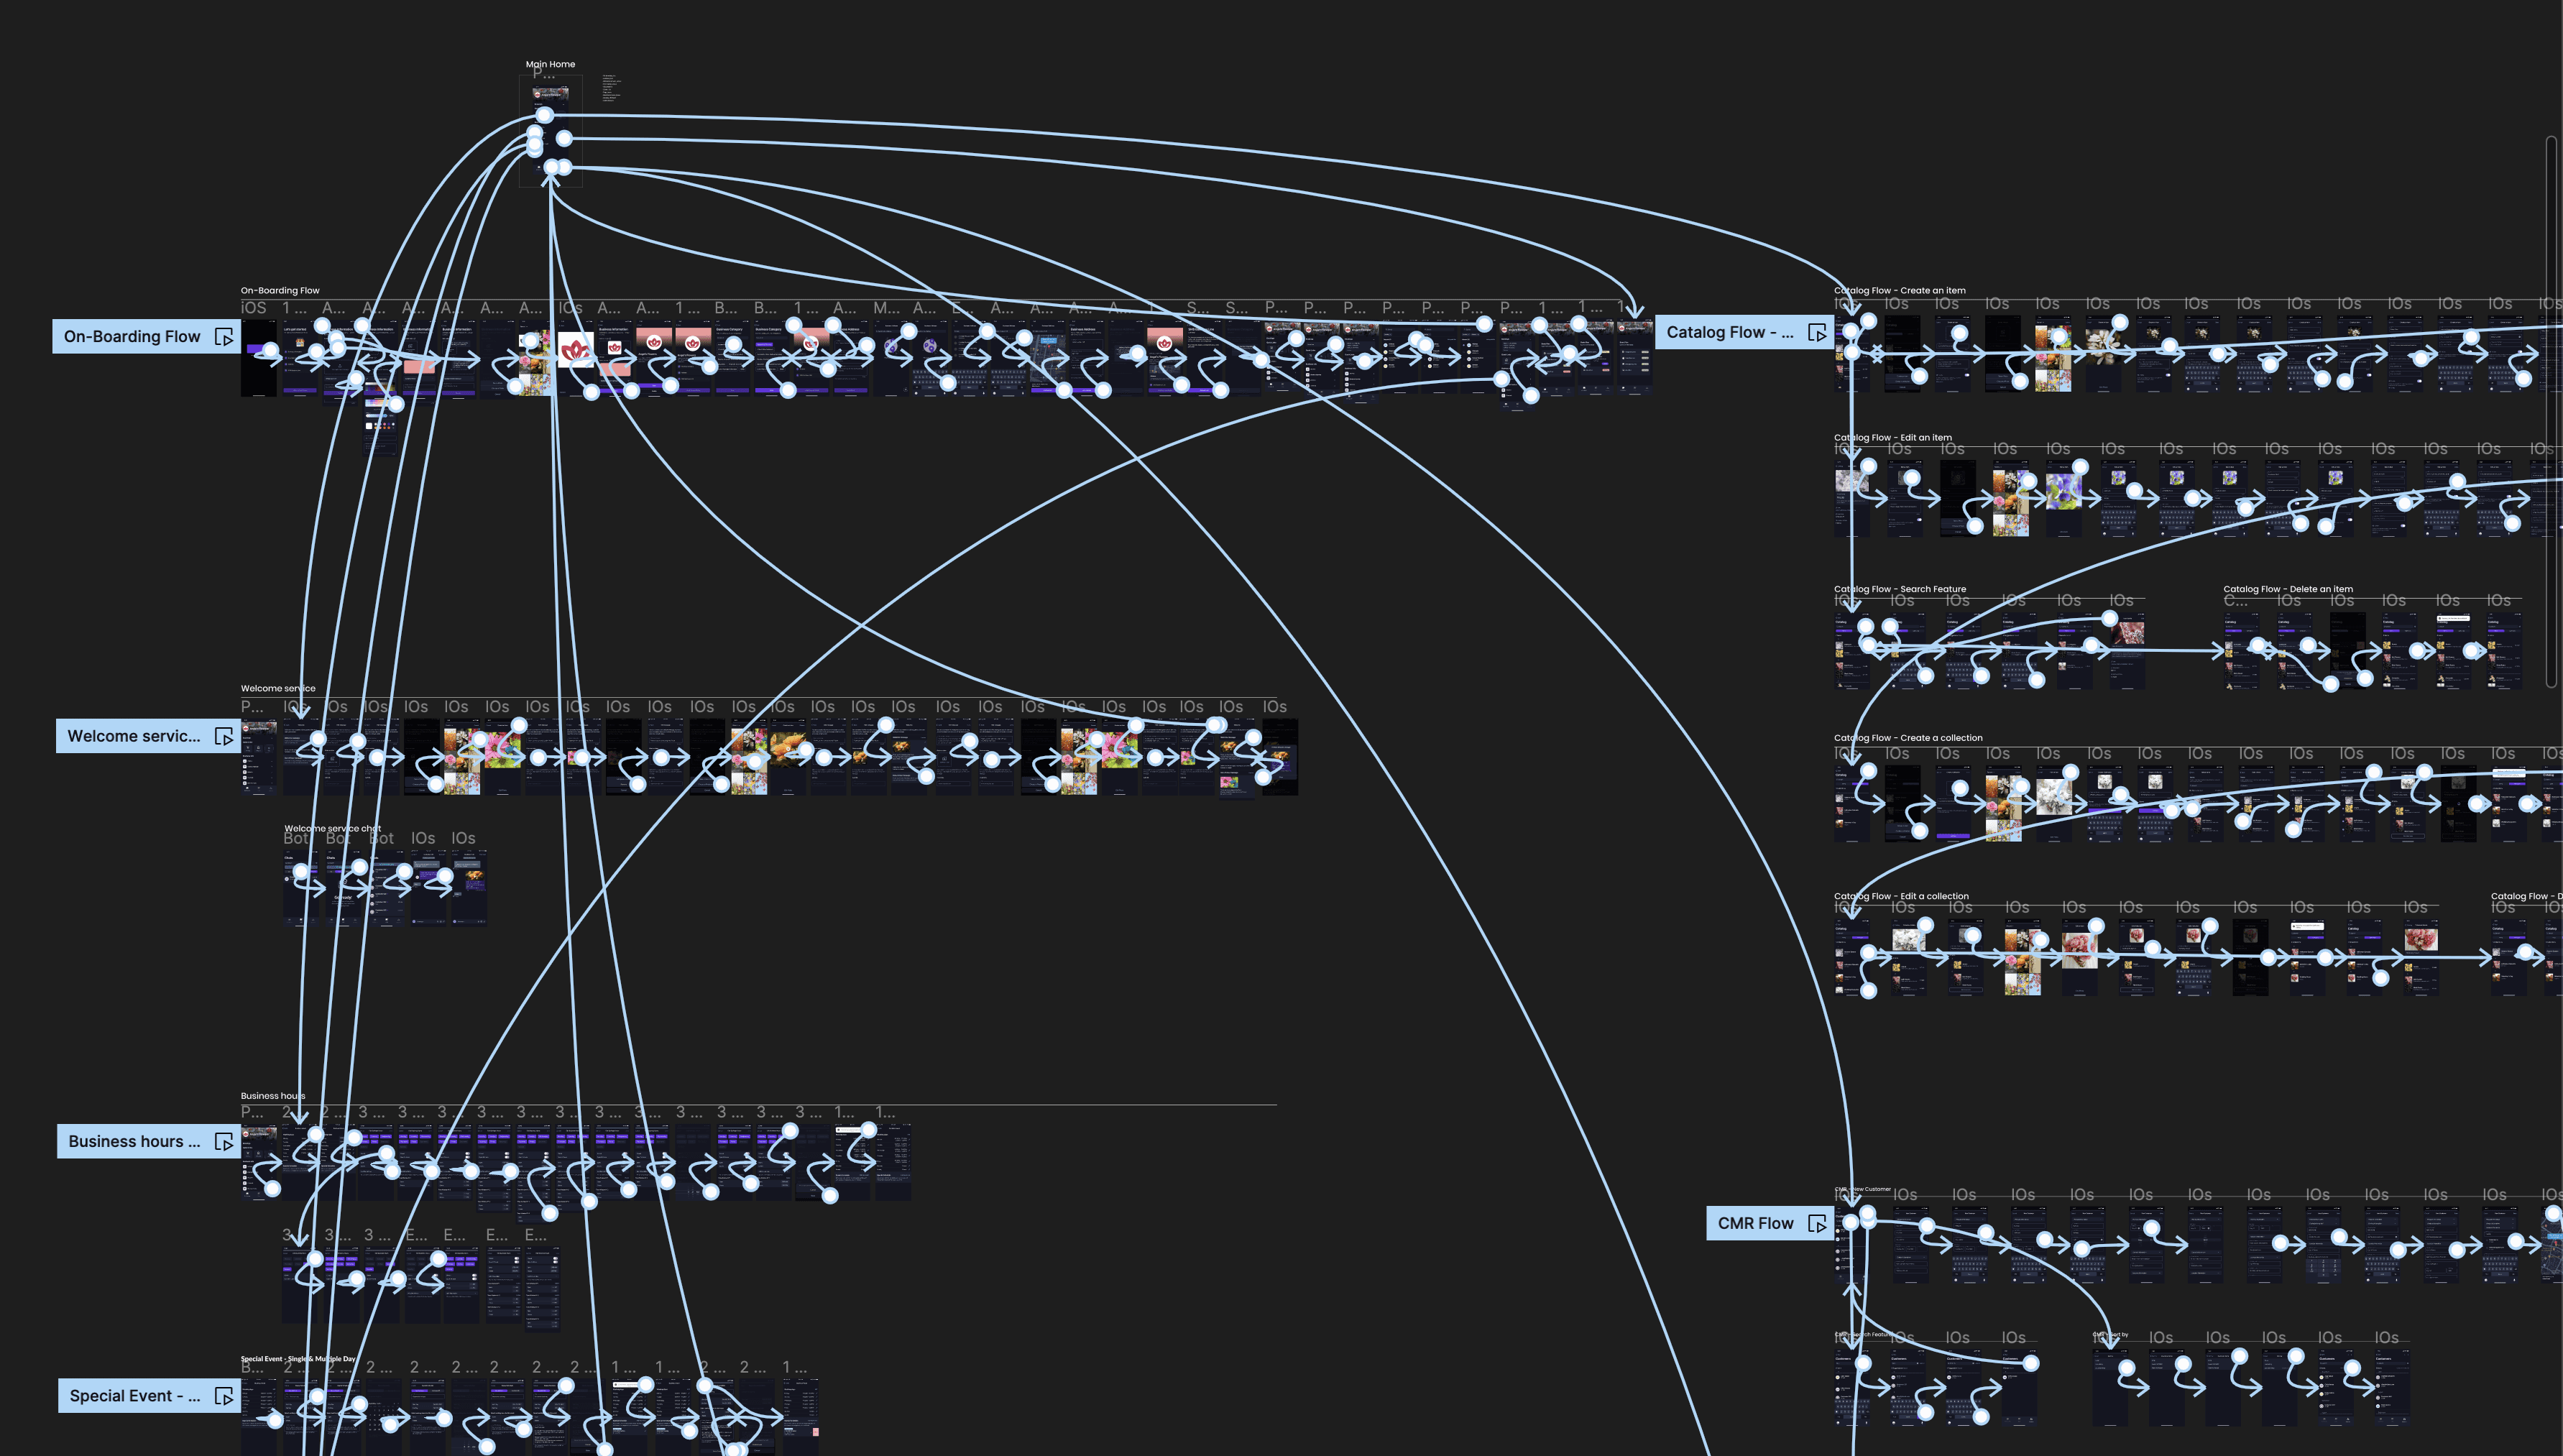Start Special Event flow via play icon
The height and width of the screenshot is (1456, 2563).
pyautogui.click(x=224, y=1397)
